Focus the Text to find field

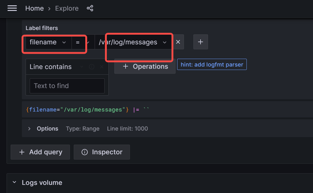tap(67, 86)
